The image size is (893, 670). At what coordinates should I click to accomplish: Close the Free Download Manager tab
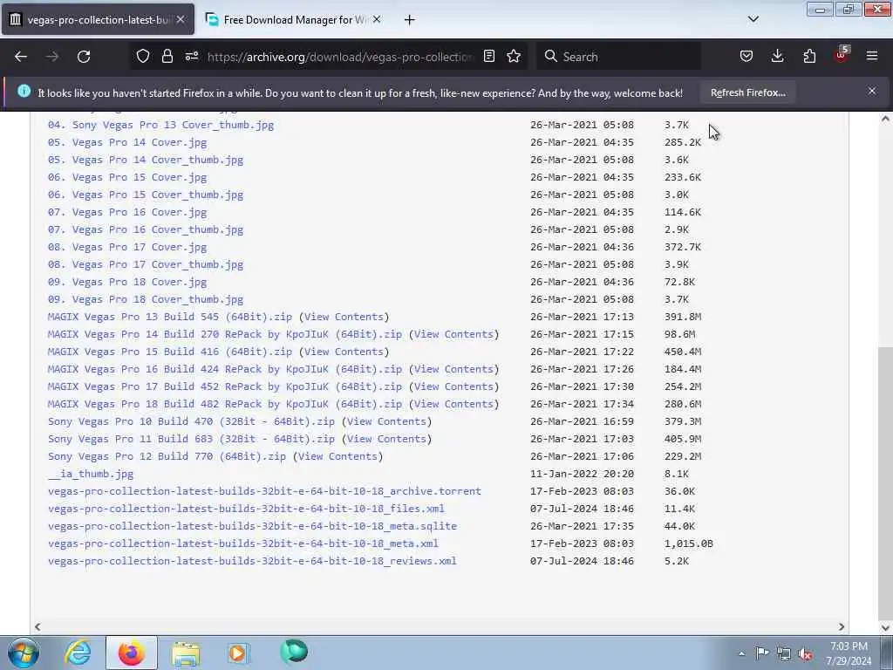coord(377,19)
